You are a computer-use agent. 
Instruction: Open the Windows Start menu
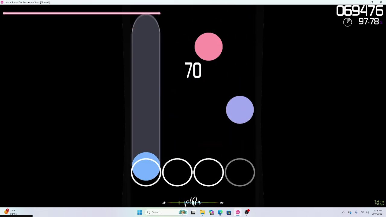[140, 212]
